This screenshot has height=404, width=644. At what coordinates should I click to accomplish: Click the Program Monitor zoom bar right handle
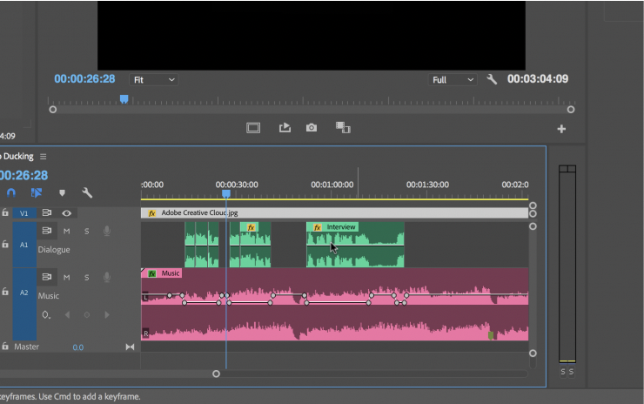[571, 110]
